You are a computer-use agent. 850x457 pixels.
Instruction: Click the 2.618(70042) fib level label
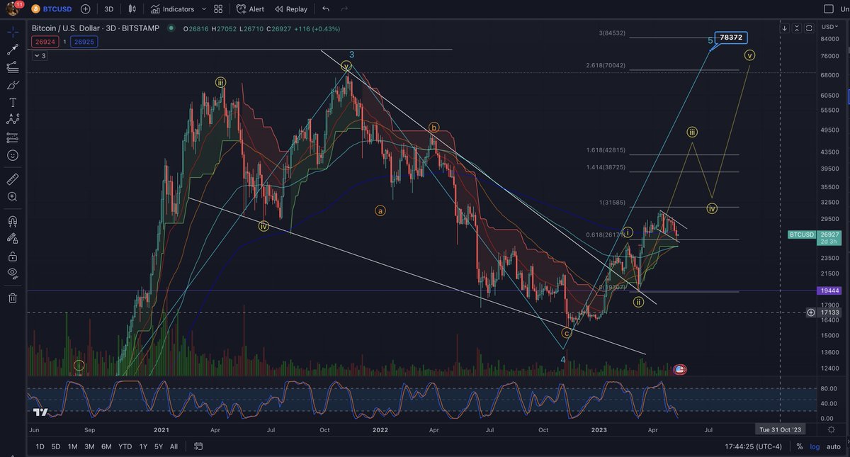606,66
